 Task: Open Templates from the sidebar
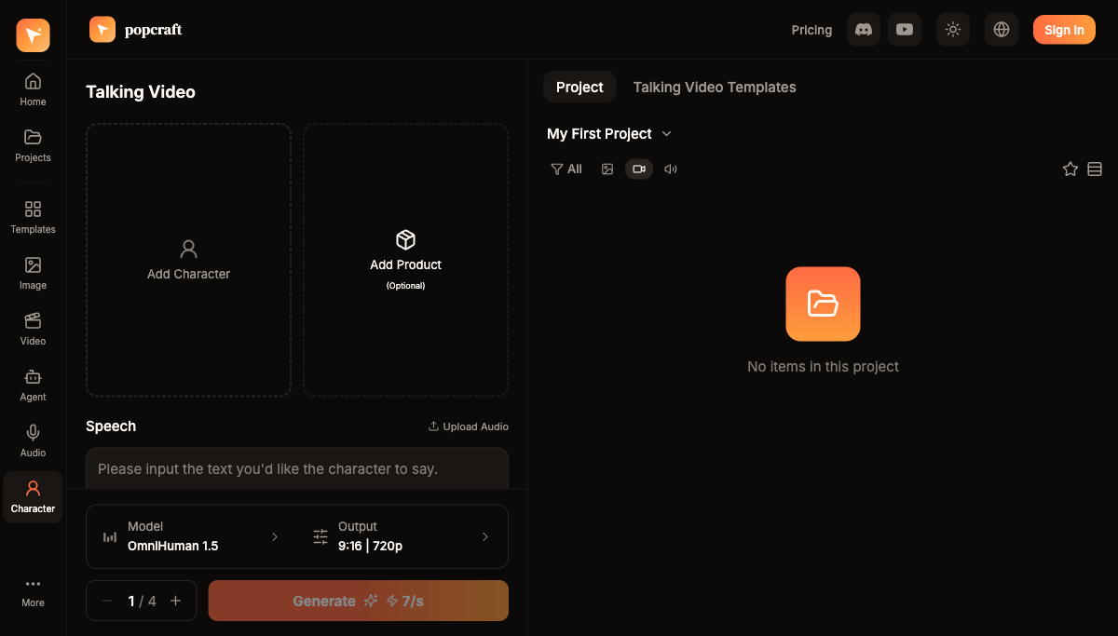tap(33, 217)
